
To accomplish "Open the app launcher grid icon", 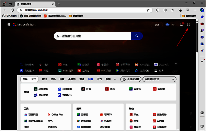I will coord(8,25).
